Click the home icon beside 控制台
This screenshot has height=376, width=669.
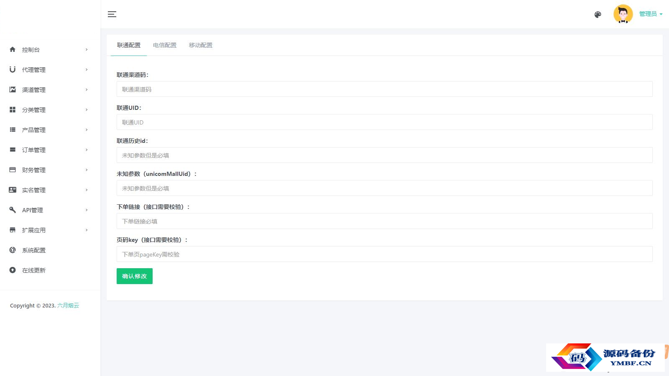pos(13,49)
